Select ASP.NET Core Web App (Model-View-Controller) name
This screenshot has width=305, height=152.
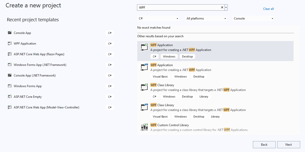pyautogui.click(x=47, y=107)
